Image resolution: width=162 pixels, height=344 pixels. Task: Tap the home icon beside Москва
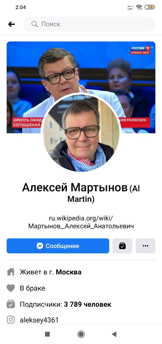pos(11,272)
